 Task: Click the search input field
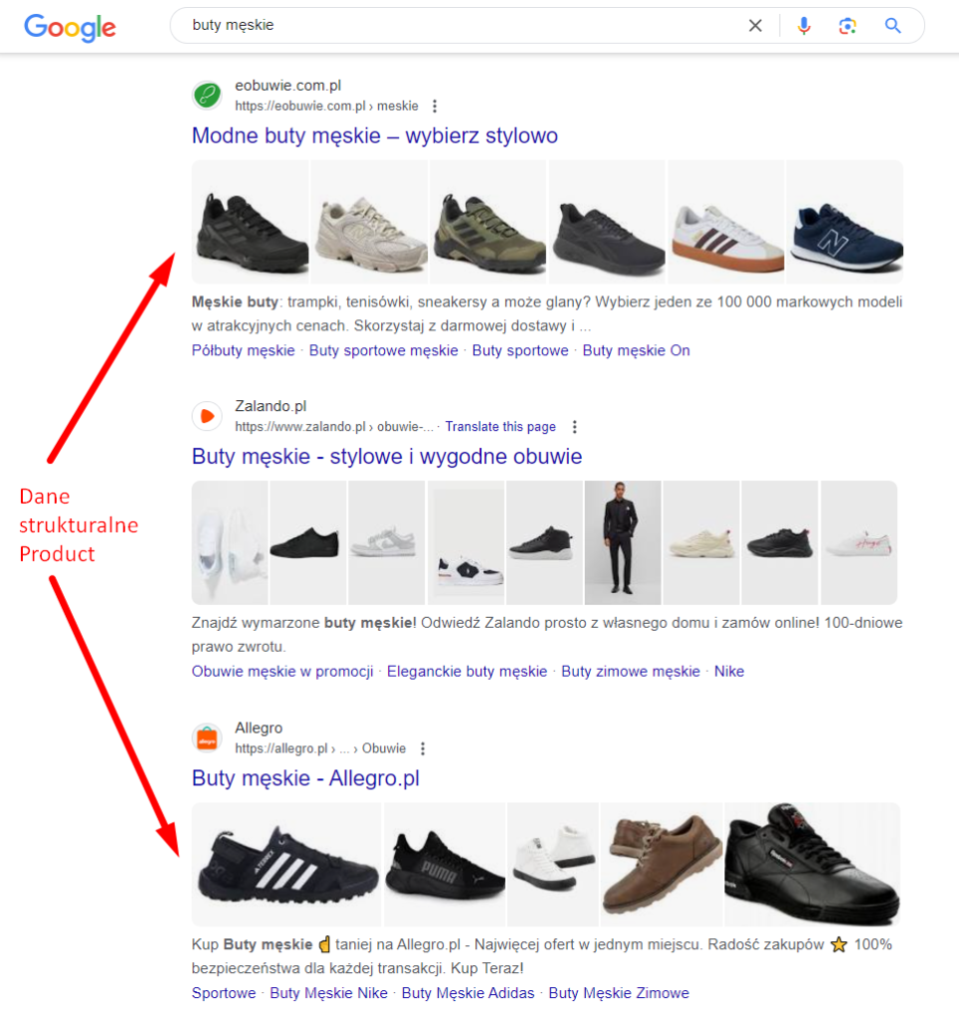coord(449,26)
